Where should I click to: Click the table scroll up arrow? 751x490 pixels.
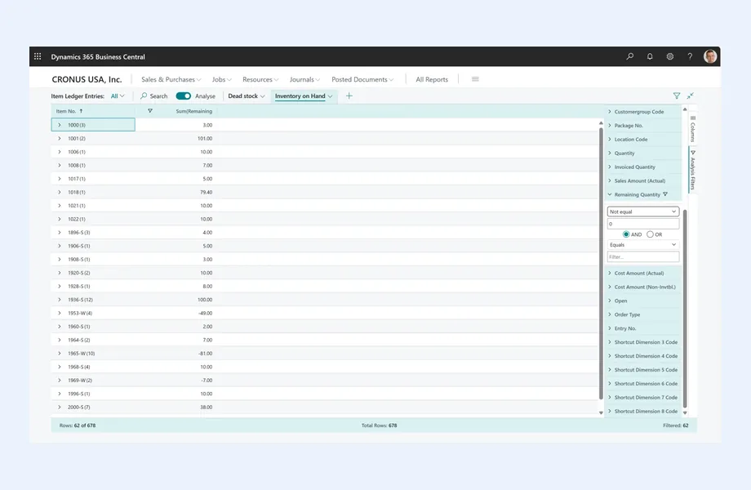tap(601, 123)
